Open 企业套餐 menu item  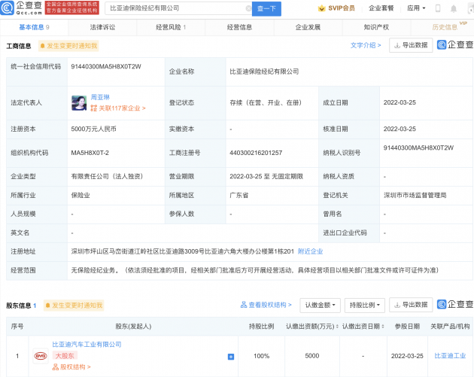click(x=381, y=8)
